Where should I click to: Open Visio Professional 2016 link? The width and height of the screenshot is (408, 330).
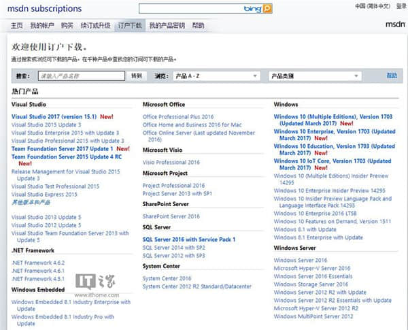click(171, 162)
